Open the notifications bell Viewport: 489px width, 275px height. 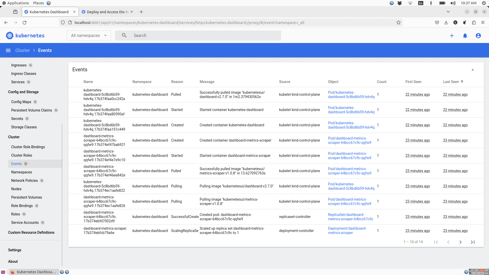465,36
